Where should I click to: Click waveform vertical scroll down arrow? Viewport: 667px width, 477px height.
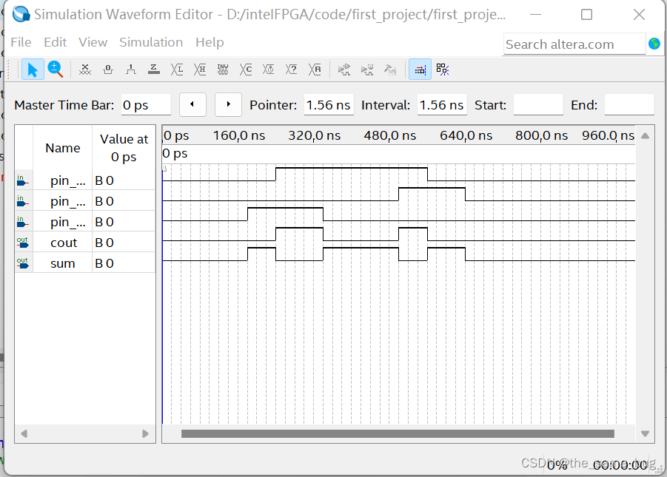645,433
